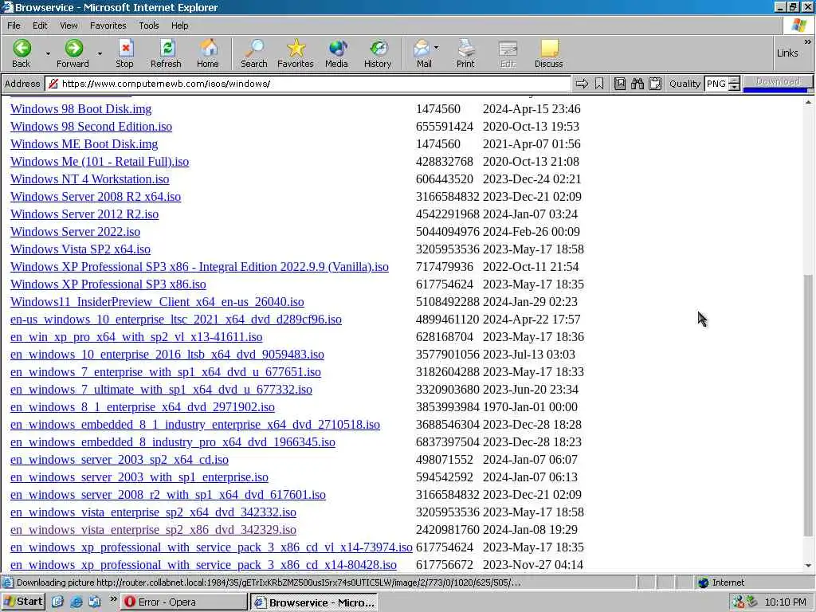Decrease the Quality value with down stepper
Image resolution: width=816 pixels, height=612 pixels.
(x=734, y=87)
